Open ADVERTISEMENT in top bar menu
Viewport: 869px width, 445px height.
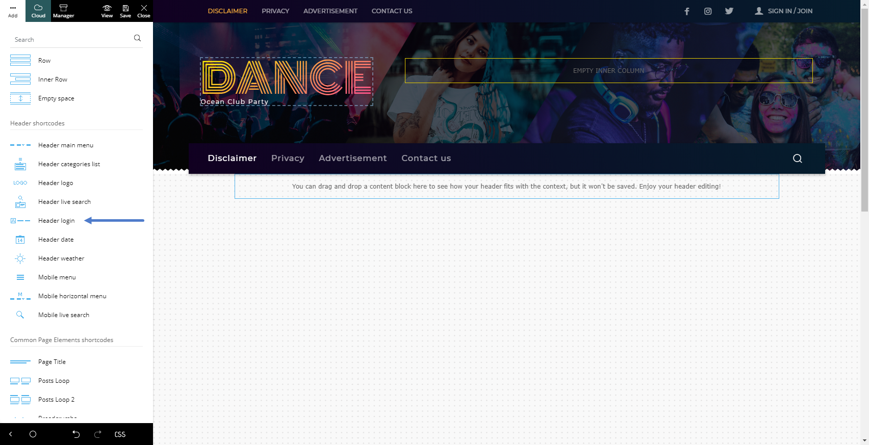[x=330, y=11]
